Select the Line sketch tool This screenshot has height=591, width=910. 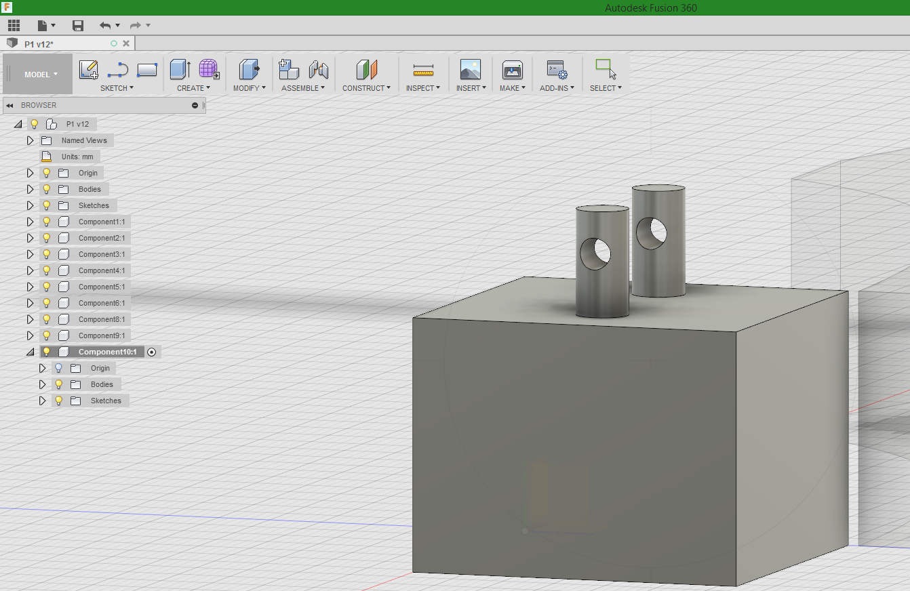click(118, 70)
